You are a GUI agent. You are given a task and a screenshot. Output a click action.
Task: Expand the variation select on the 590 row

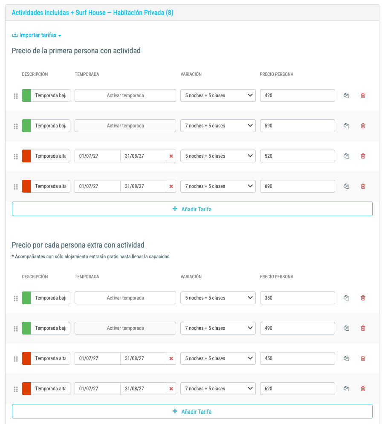[x=218, y=126]
